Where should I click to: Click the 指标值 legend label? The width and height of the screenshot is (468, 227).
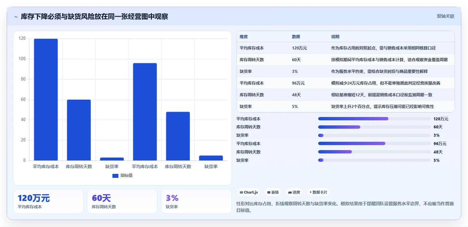point(126,176)
